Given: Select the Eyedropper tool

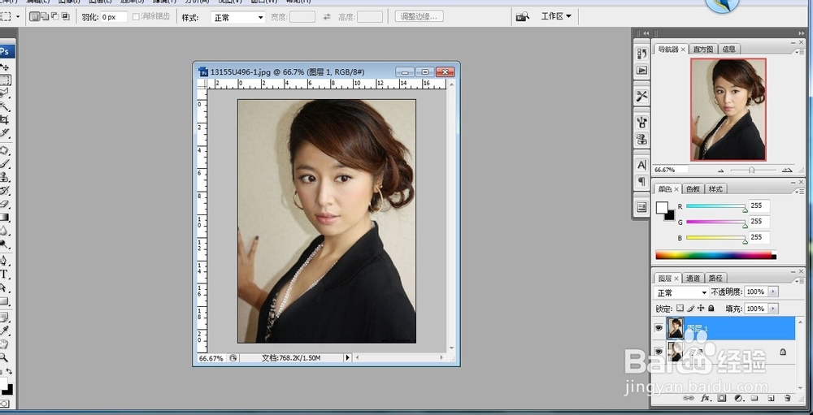Looking at the screenshot, I should (x=4, y=330).
